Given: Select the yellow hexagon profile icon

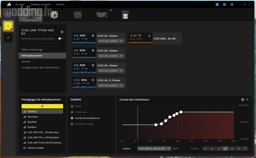Looking at the screenshot, I should 8,26.
